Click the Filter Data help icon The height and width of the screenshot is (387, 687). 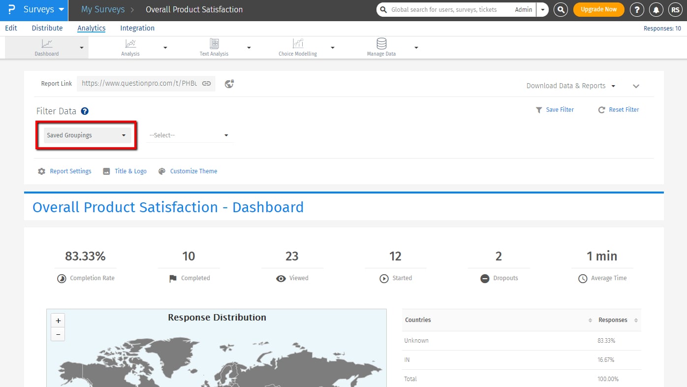85,111
